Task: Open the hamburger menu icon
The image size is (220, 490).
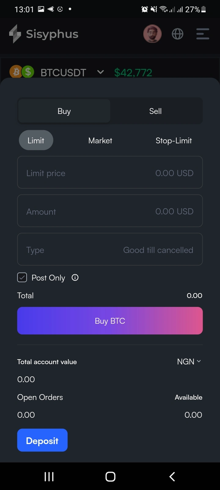Action: [x=203, y=34]
